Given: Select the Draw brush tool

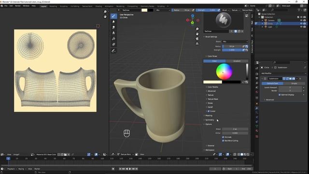Looking at the screenshot, I should (x=113, y=16).
